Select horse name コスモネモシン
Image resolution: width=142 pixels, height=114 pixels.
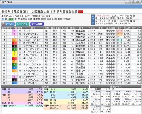click(x=31, y=74)
